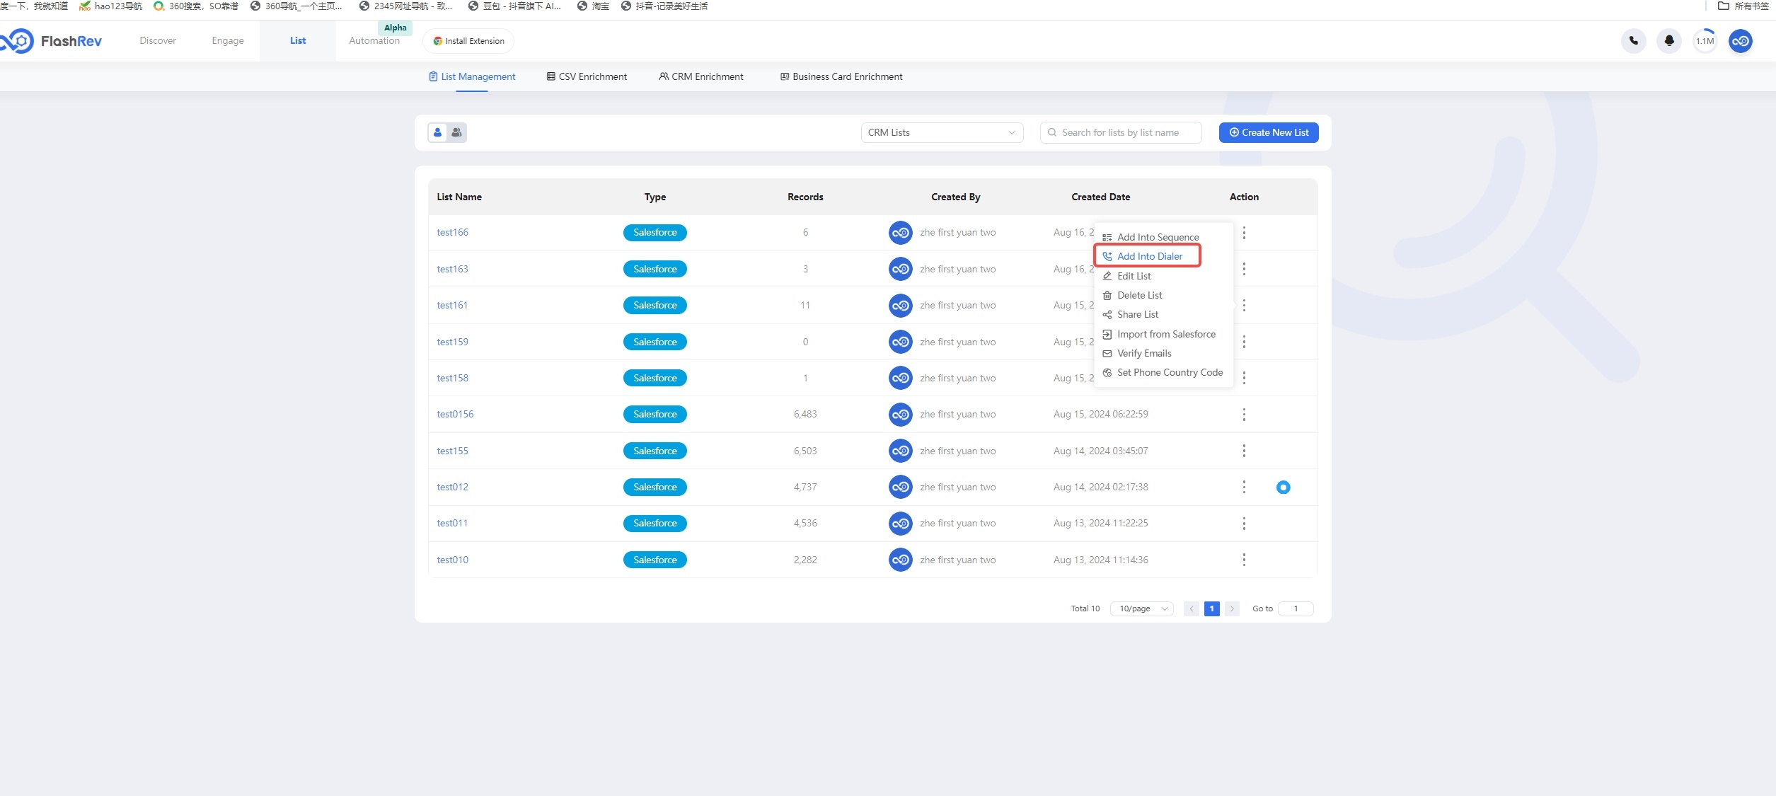Open the test163 list link

452,269
